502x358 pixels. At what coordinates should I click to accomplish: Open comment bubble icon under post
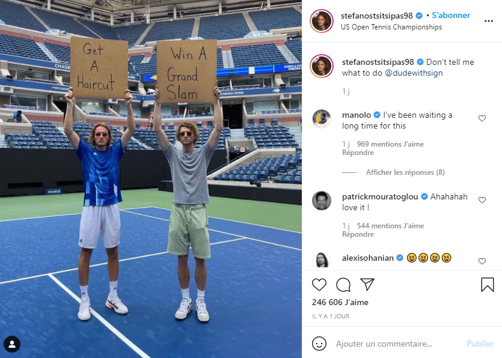tap(343, 285)
